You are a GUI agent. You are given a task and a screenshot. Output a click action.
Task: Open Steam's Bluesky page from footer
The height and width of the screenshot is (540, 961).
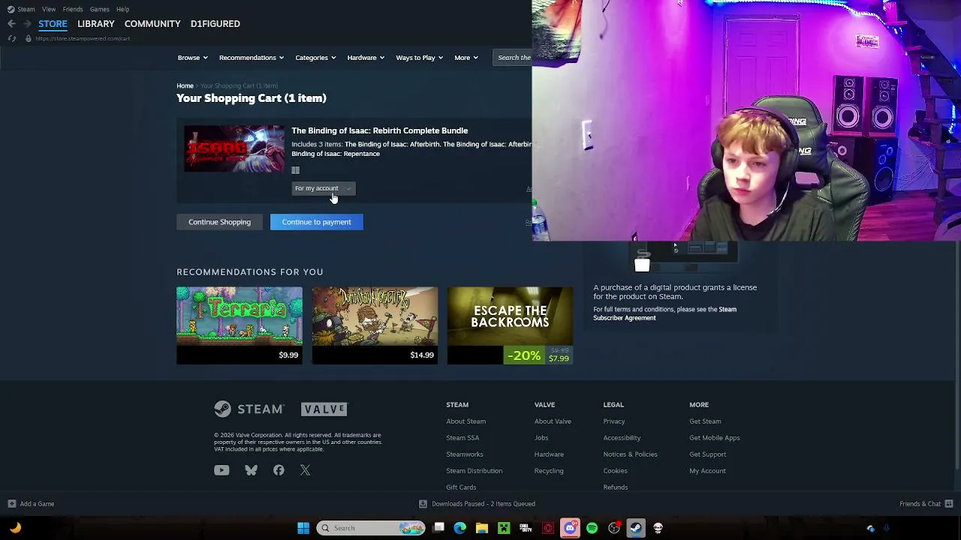click(251, 470)
